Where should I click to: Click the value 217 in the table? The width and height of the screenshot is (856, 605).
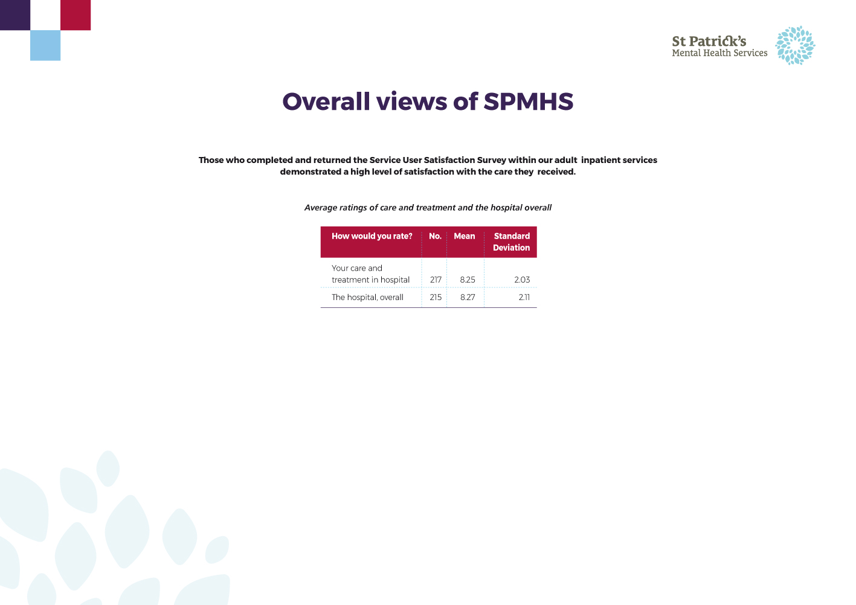[x=436, y=280]
